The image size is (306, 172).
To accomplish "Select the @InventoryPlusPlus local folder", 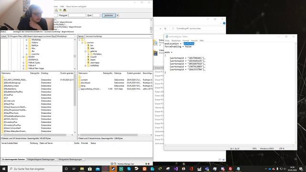I will point(12,125).
